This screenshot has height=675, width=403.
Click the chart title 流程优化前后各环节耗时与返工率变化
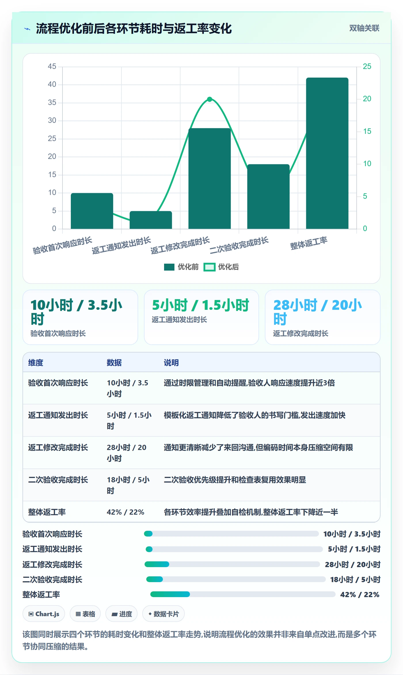click(x=134, y=29)
